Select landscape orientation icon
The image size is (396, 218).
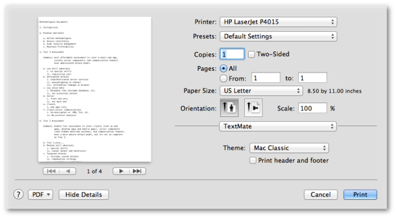tap(253, 108)
